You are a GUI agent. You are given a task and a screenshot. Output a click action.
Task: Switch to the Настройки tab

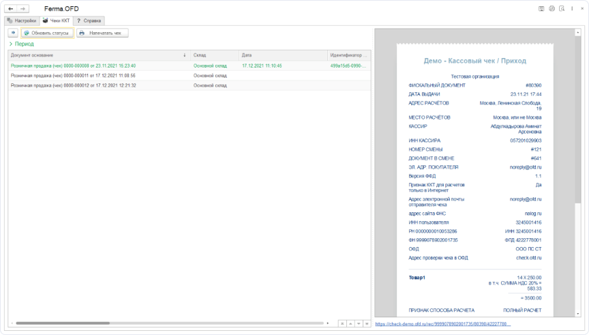(22, 20)
